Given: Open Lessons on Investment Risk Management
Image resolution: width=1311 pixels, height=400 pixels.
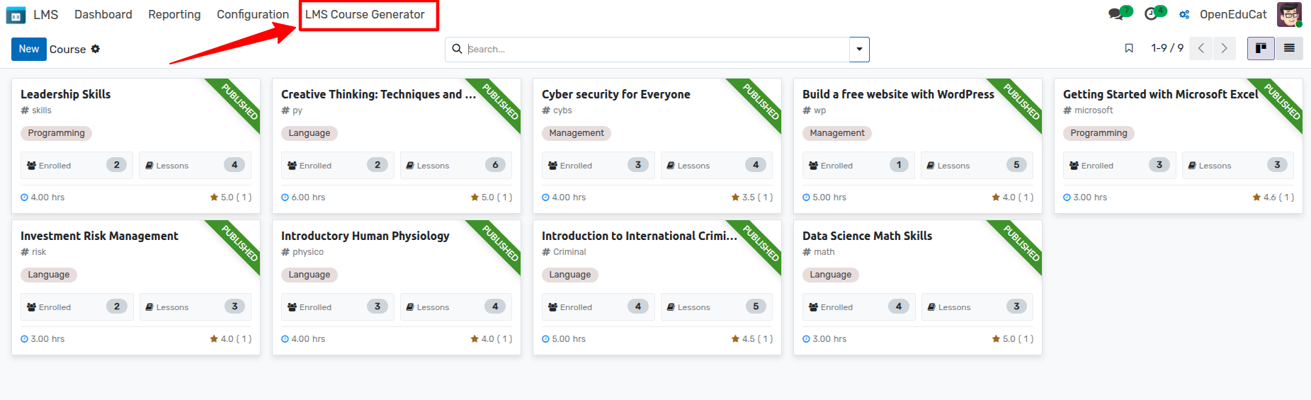Looking at the screenshot, I should [195, 307].
